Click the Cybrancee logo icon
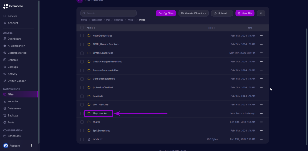This screenshot has width=308, height=151. pos(5,6)
